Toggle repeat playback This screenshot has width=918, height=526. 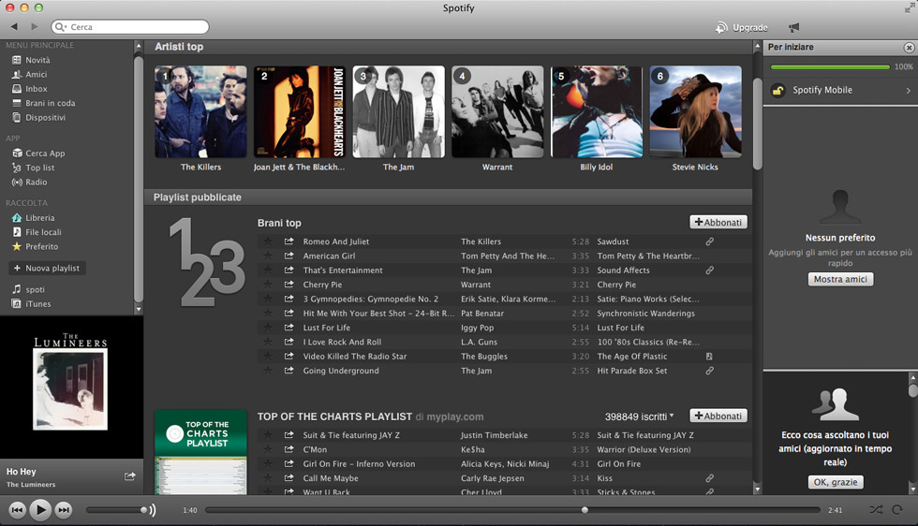[x=897, y=510]
